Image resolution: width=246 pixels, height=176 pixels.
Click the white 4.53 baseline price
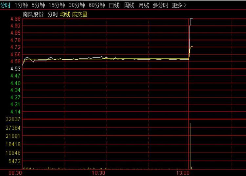[15, 69]
